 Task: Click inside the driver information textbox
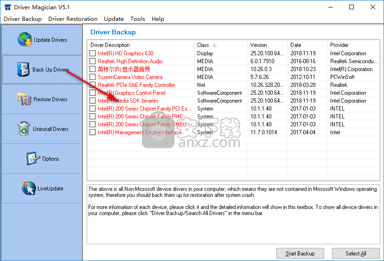click(233, 214)
